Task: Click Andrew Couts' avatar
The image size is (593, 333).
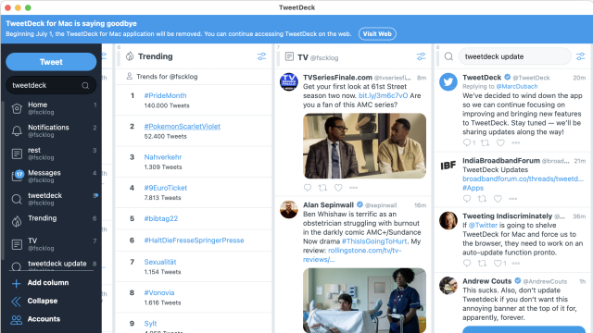Action: (448, 286)
